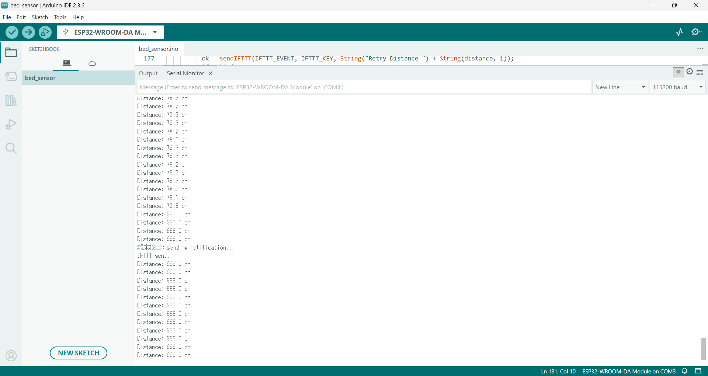
Task: Open the Help menu
Action: pyautogui.click(x=78, y=17)
